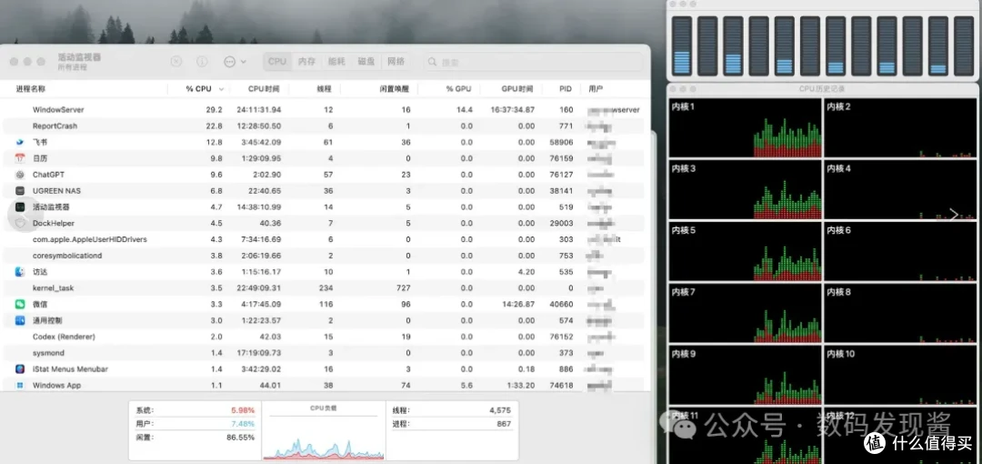Click the search magnifier icon
This screenshot has width=982, height=464.
[432, 62]
